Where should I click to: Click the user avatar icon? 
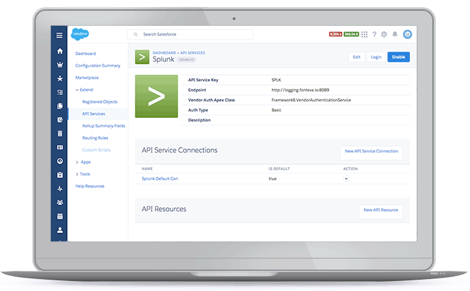407,34
